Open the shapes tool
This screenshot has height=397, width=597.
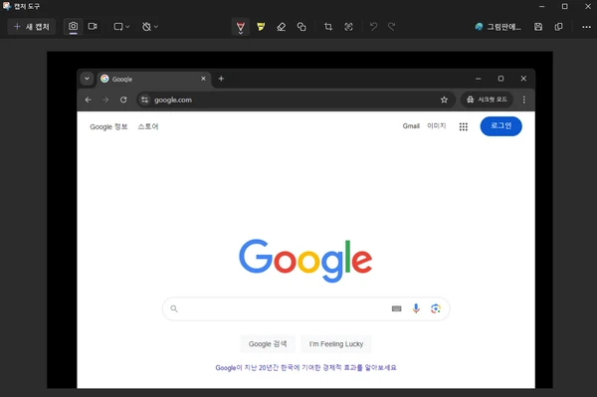tap(301, 27)
